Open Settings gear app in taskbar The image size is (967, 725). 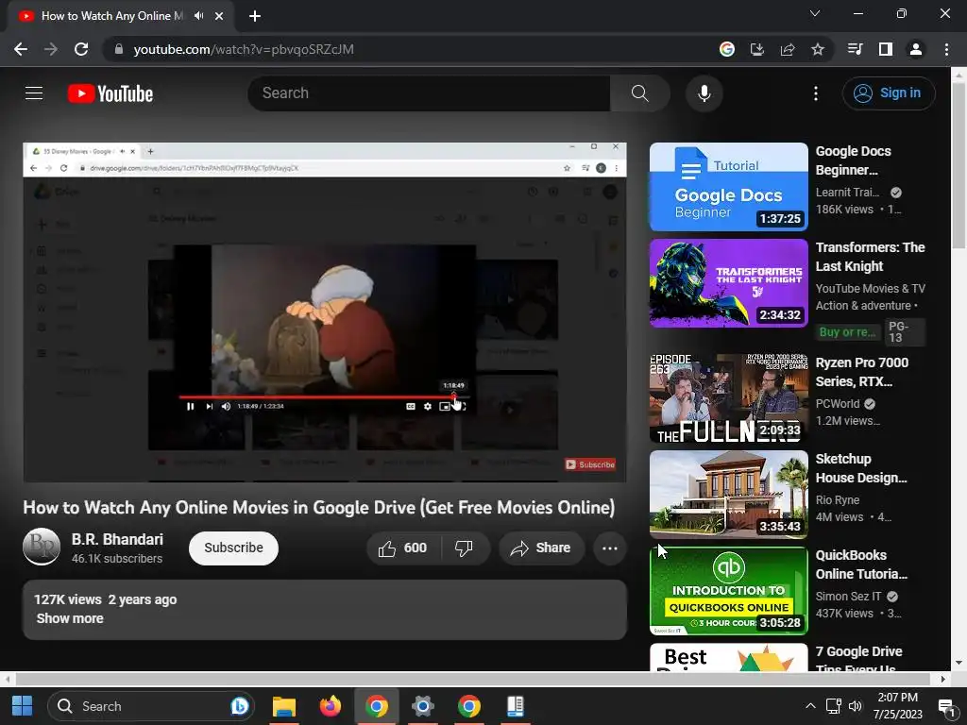point(422,706)
